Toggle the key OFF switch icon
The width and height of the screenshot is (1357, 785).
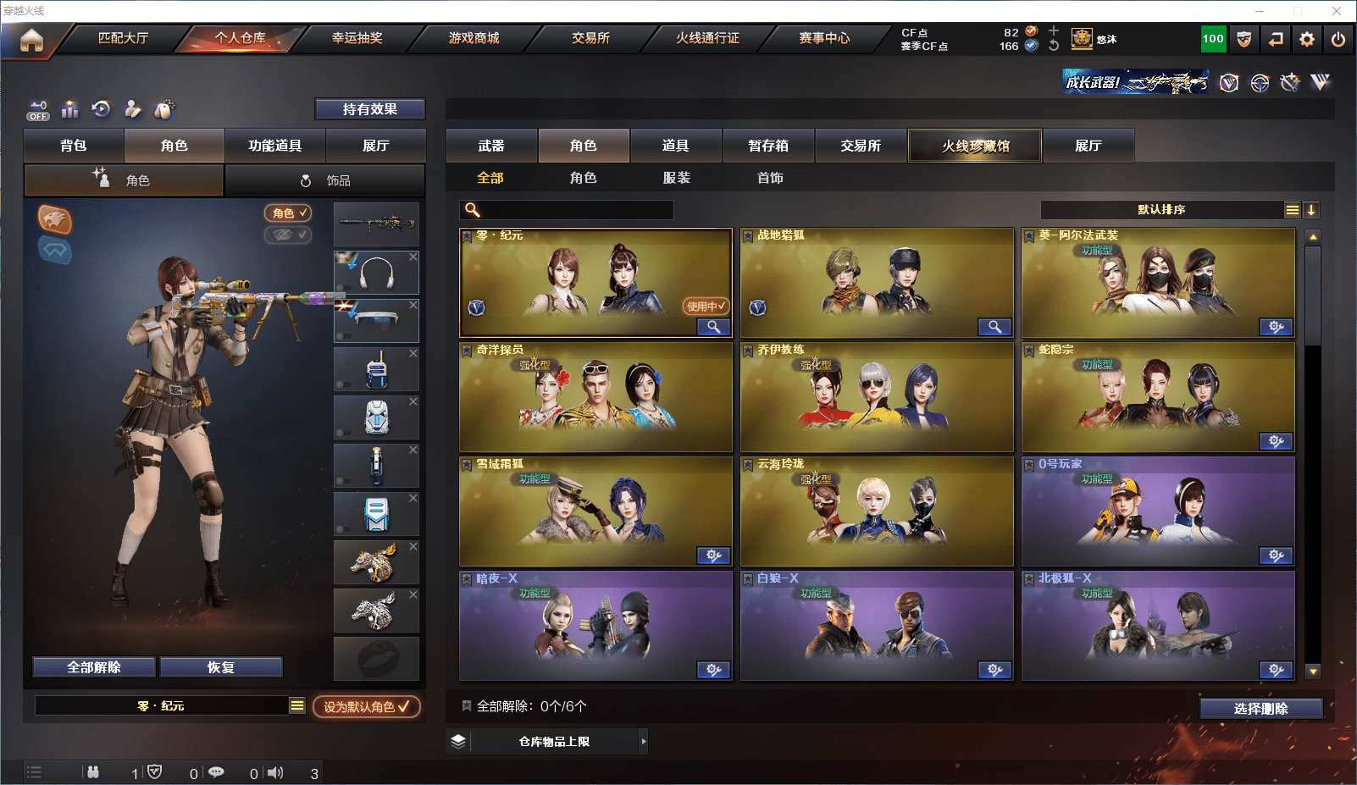[x=38, y=110]
